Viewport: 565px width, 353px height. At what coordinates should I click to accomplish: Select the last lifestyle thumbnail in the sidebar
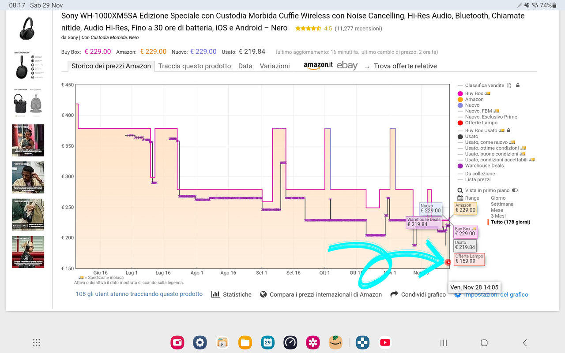click(x=28, y=252)
